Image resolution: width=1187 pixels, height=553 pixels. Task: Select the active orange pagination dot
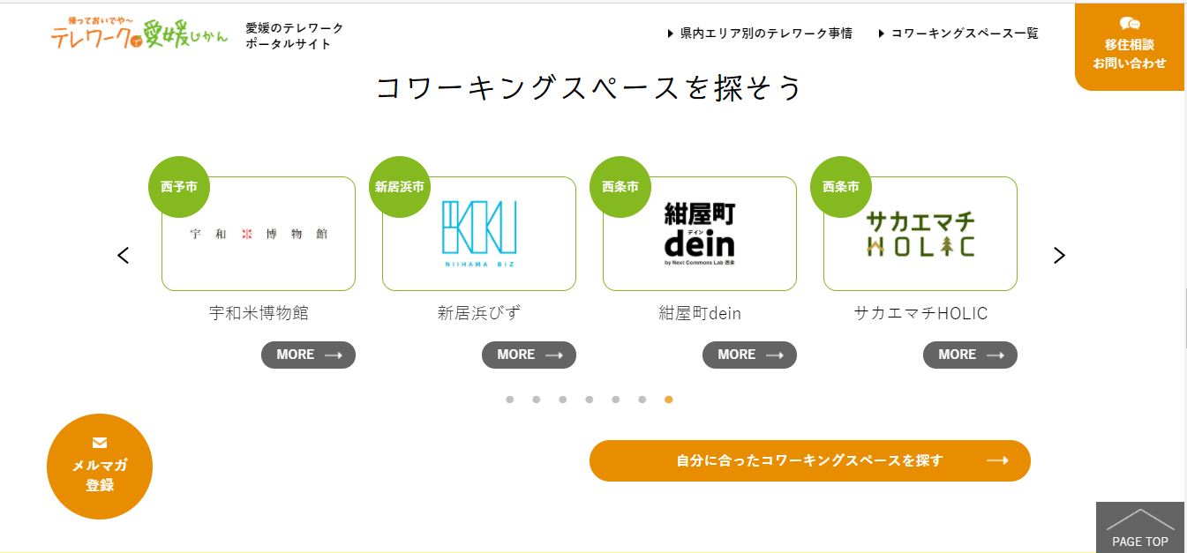tap(668, 400)
